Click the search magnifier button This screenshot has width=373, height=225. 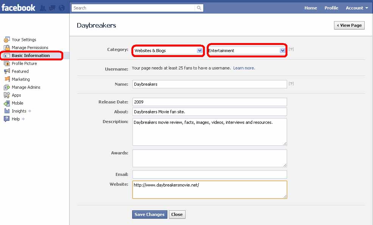[x=199, y=8]
